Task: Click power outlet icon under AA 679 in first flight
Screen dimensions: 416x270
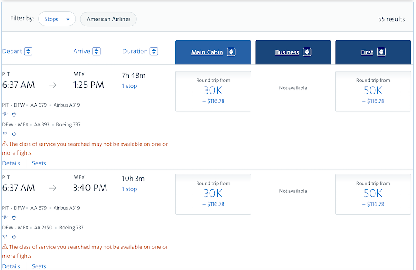Action: click(14, 114)
